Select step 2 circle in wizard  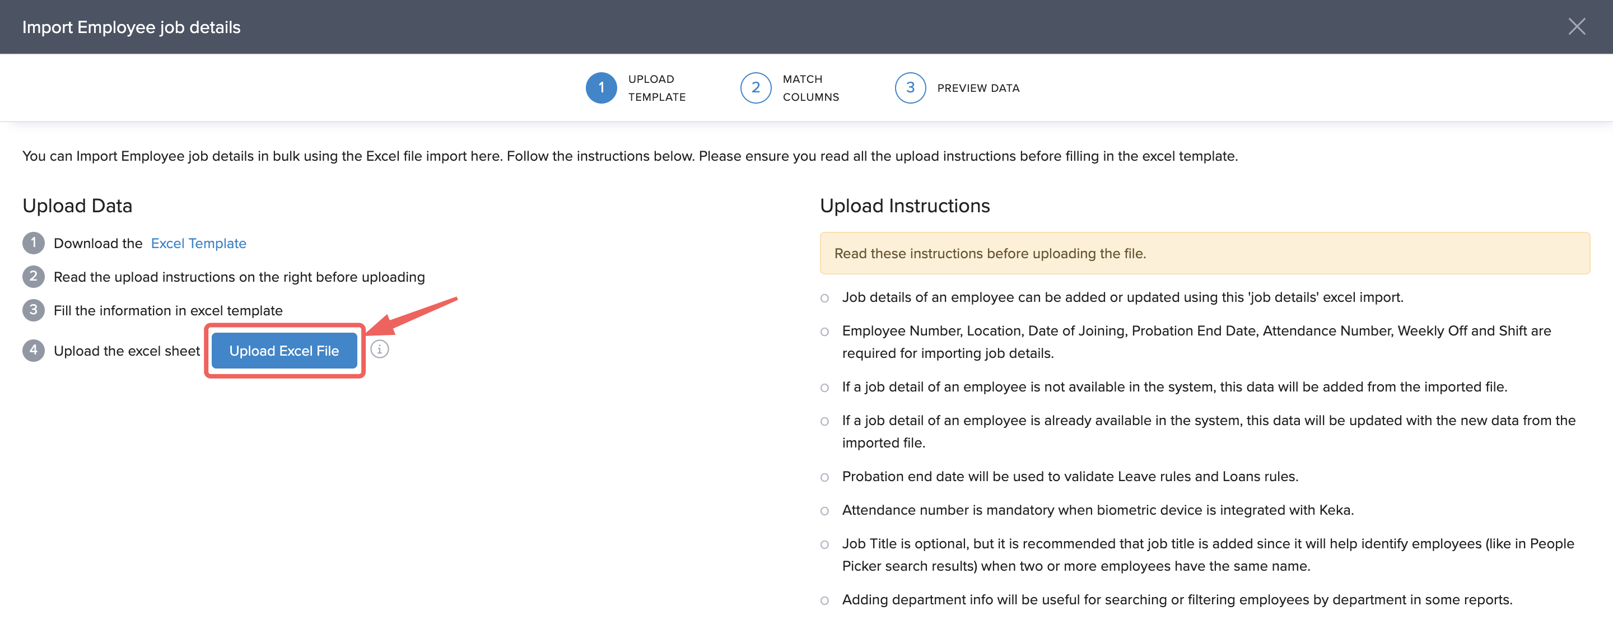tap(755, 88)
